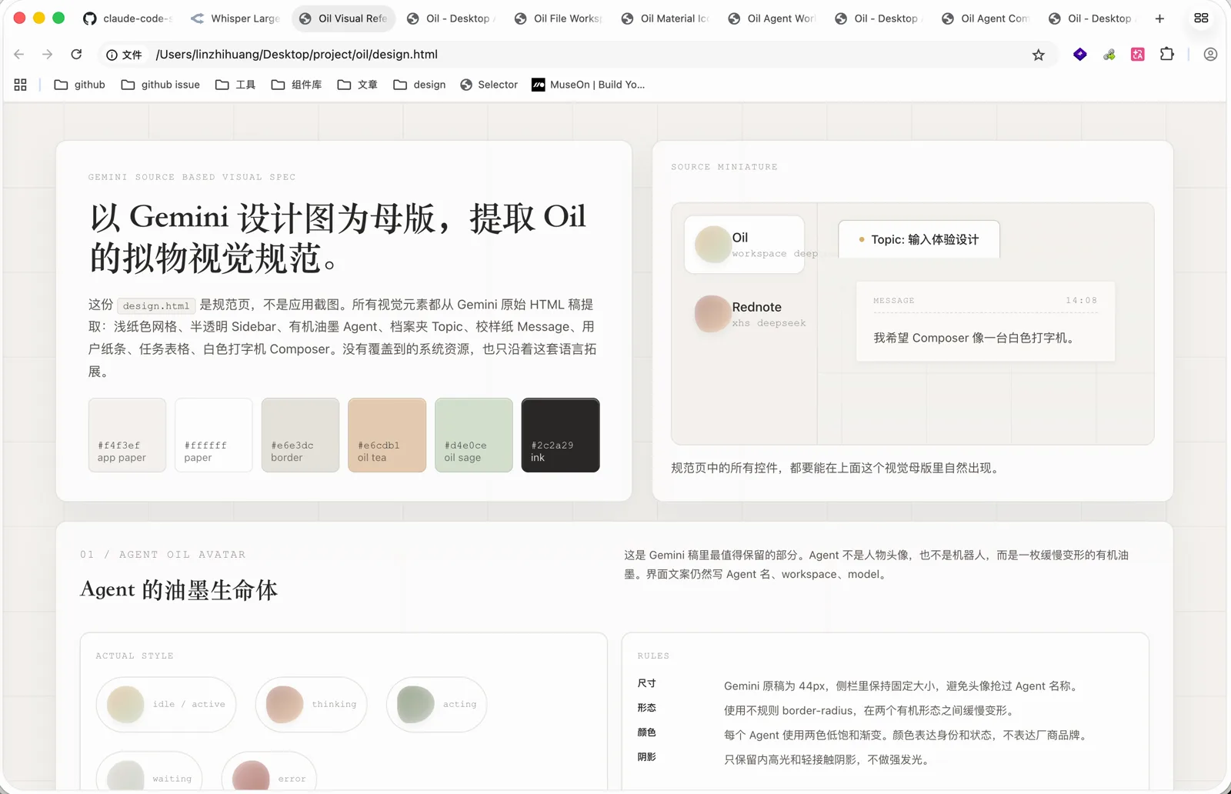Viewport: 1231px width, 794px height.
Task: Click the MESSAGE card about Composer
Action: (986, 321)
